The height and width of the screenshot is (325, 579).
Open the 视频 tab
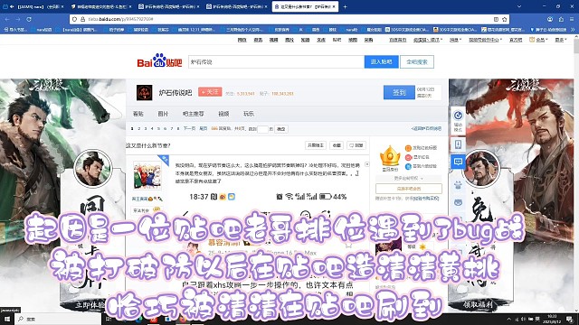223,114
